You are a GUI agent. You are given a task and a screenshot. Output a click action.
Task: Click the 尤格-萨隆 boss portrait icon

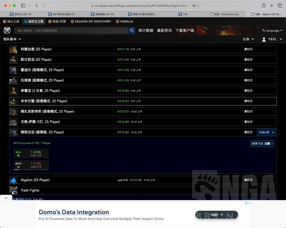(x=13, y=122)
